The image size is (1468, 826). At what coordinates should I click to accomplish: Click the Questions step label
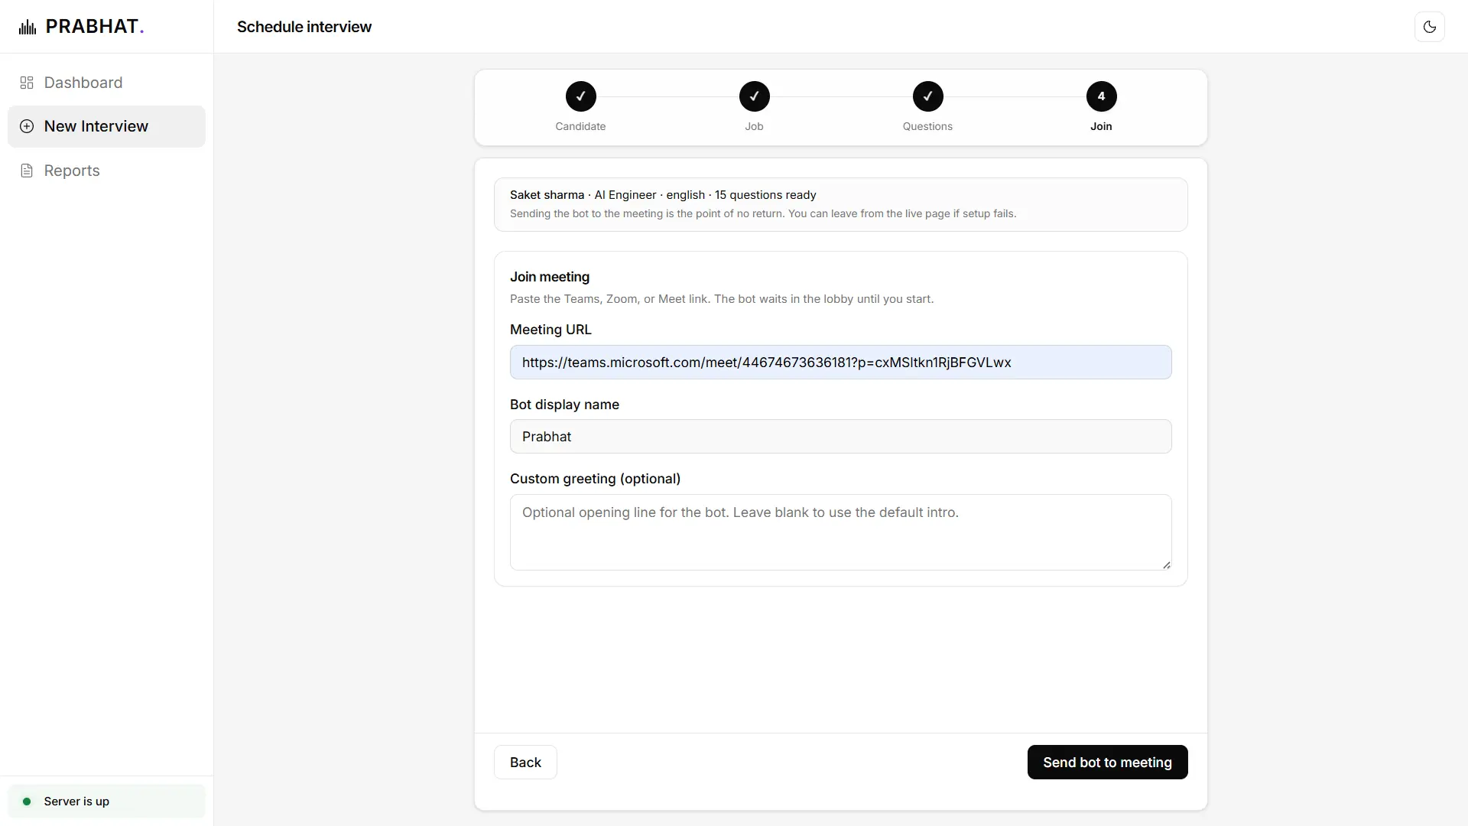(927, 126)
